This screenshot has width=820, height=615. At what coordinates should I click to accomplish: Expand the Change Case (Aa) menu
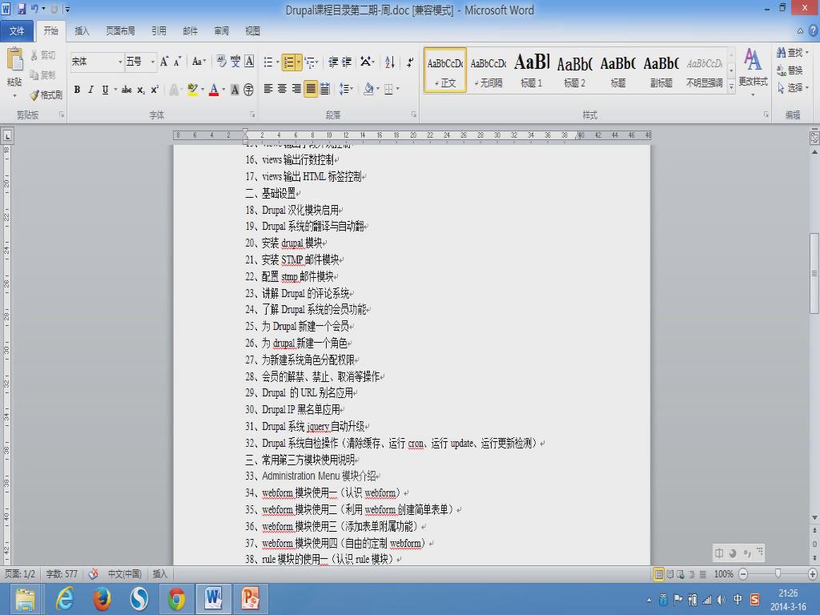pyautogui.click(x=199, y=62)
